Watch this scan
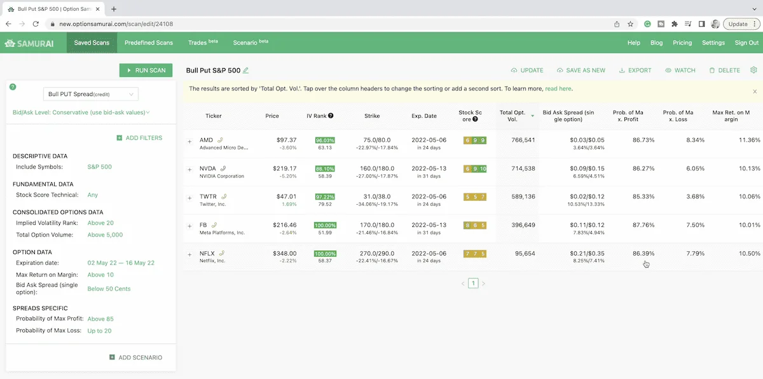 [x=680, y=71]
